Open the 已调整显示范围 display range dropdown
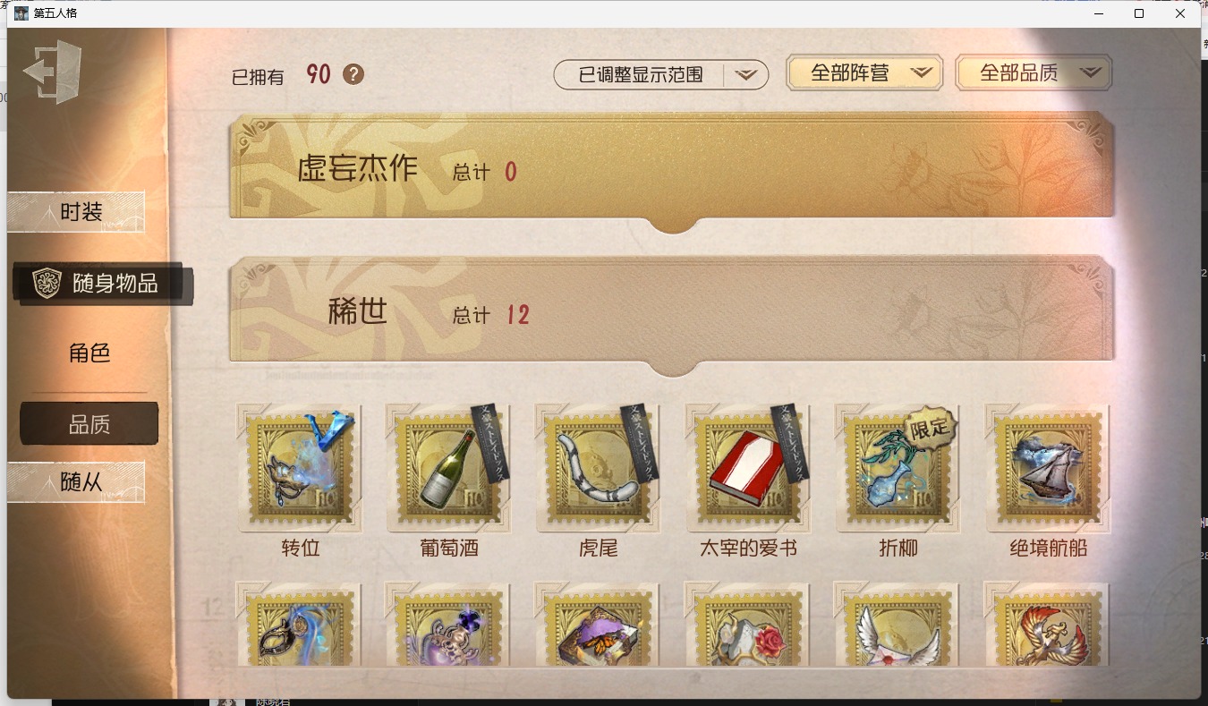Screen dimensions: 1208x706 click(x=661, y=75)
